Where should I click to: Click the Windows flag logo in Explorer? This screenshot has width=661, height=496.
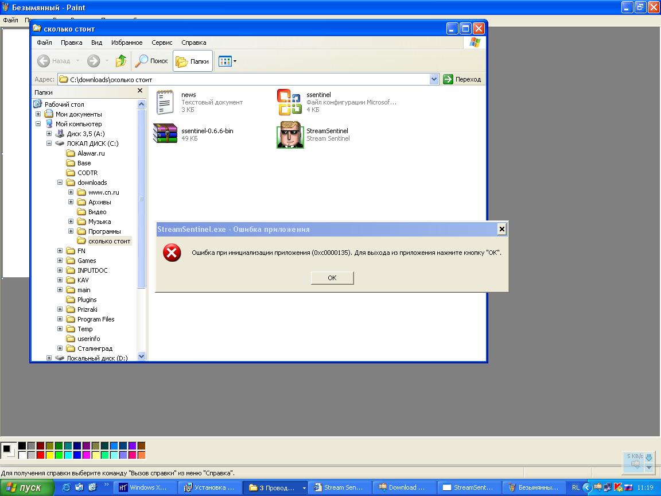click(475, 42)
